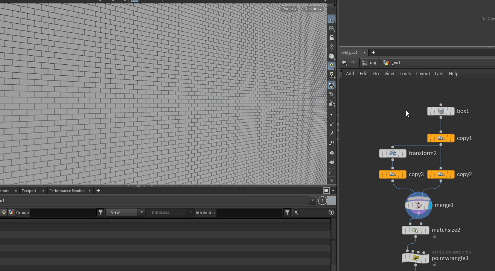This screenshot has height=271, width=495.
Task: Click the Group input field
Action: pos(63,213)
